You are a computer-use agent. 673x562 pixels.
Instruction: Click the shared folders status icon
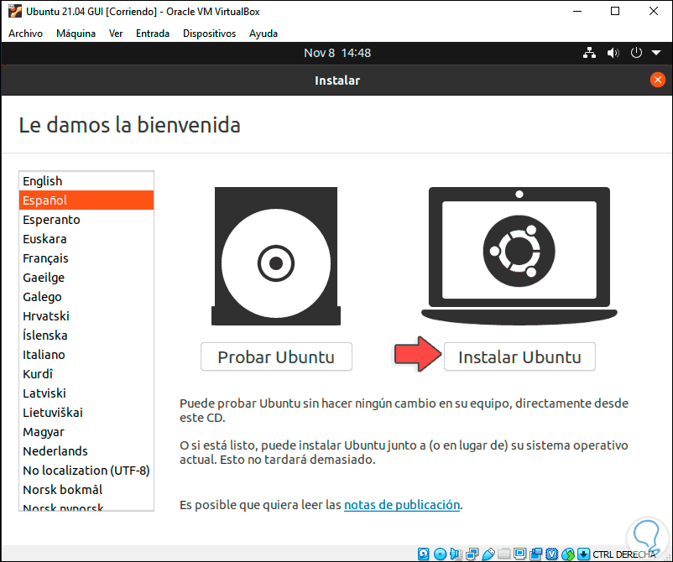(x=503, y=554)
